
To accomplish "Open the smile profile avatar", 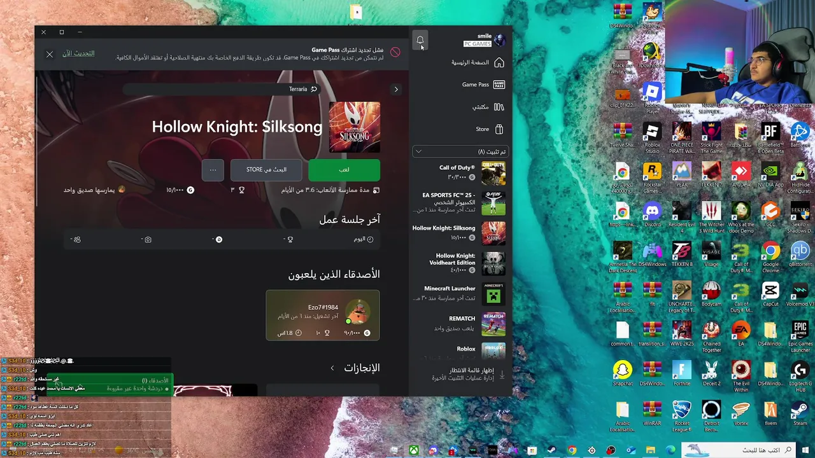I will coord(500,40).
